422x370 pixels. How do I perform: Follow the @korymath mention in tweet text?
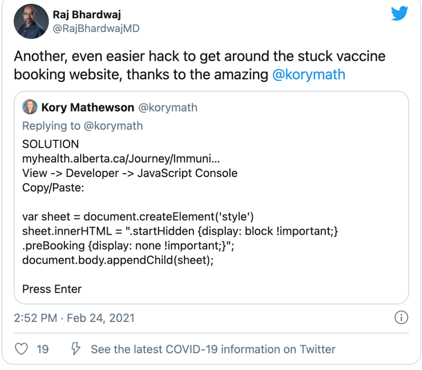[x=309, y=75]
